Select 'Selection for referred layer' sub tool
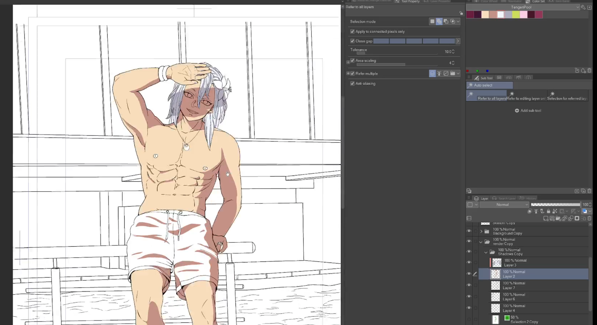 [567, 96]
